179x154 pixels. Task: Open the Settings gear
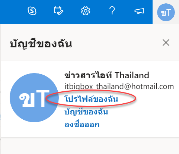coord(86,11)
